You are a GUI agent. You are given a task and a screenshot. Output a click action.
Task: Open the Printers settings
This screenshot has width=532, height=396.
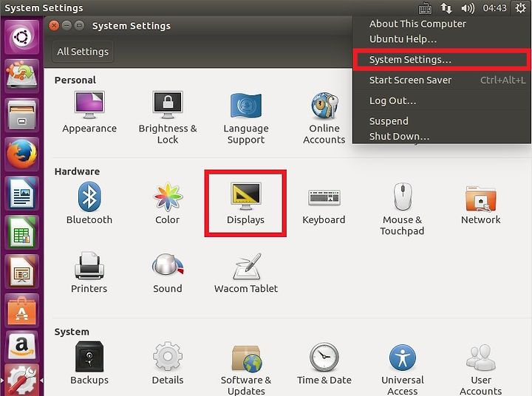[89, 272]
